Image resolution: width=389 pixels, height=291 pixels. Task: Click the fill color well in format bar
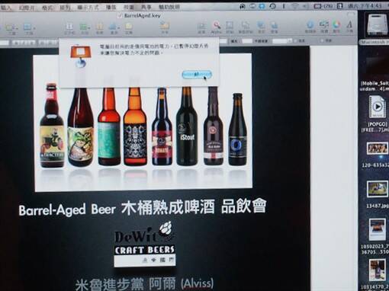pos(247,41)
